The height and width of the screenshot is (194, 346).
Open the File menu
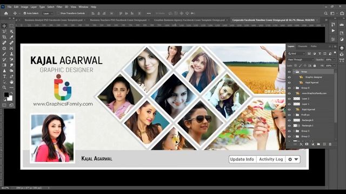click(x=9, y=7)
